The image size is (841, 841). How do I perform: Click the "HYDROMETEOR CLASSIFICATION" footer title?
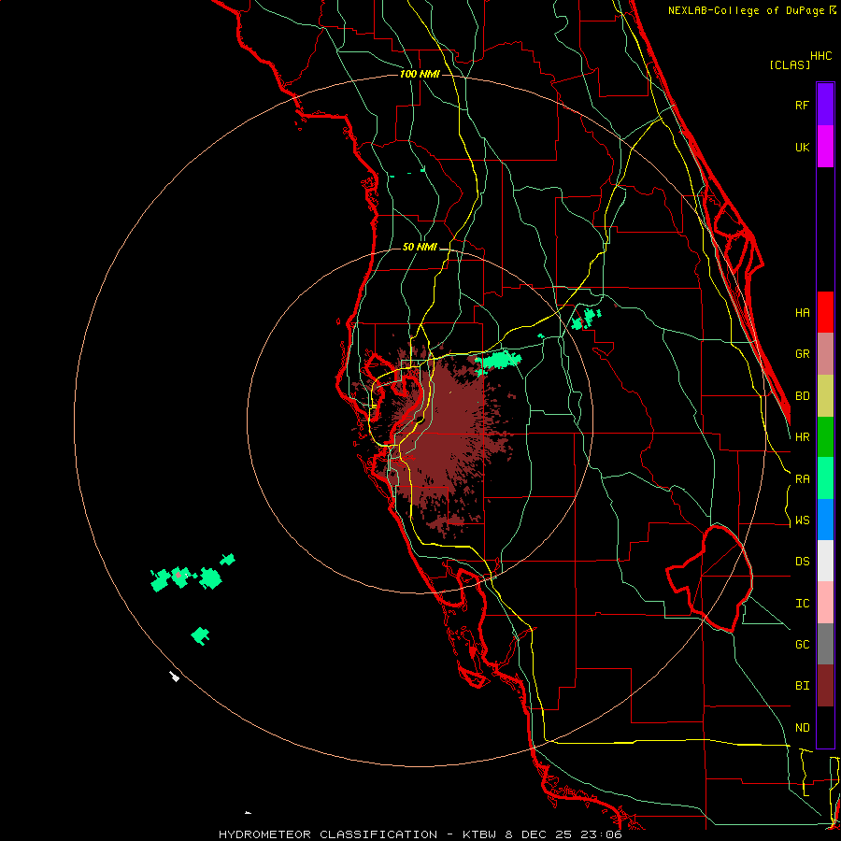click(x=328, y=834)
